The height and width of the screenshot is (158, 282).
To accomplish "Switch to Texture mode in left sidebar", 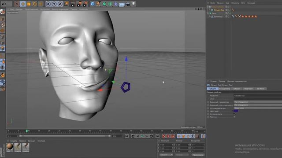I will 2,25.
